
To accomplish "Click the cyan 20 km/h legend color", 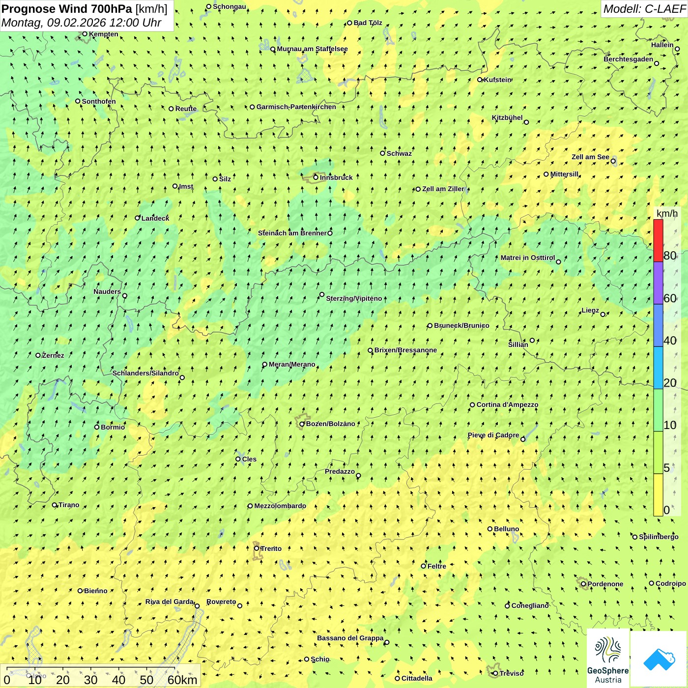I will click(658, 368).
